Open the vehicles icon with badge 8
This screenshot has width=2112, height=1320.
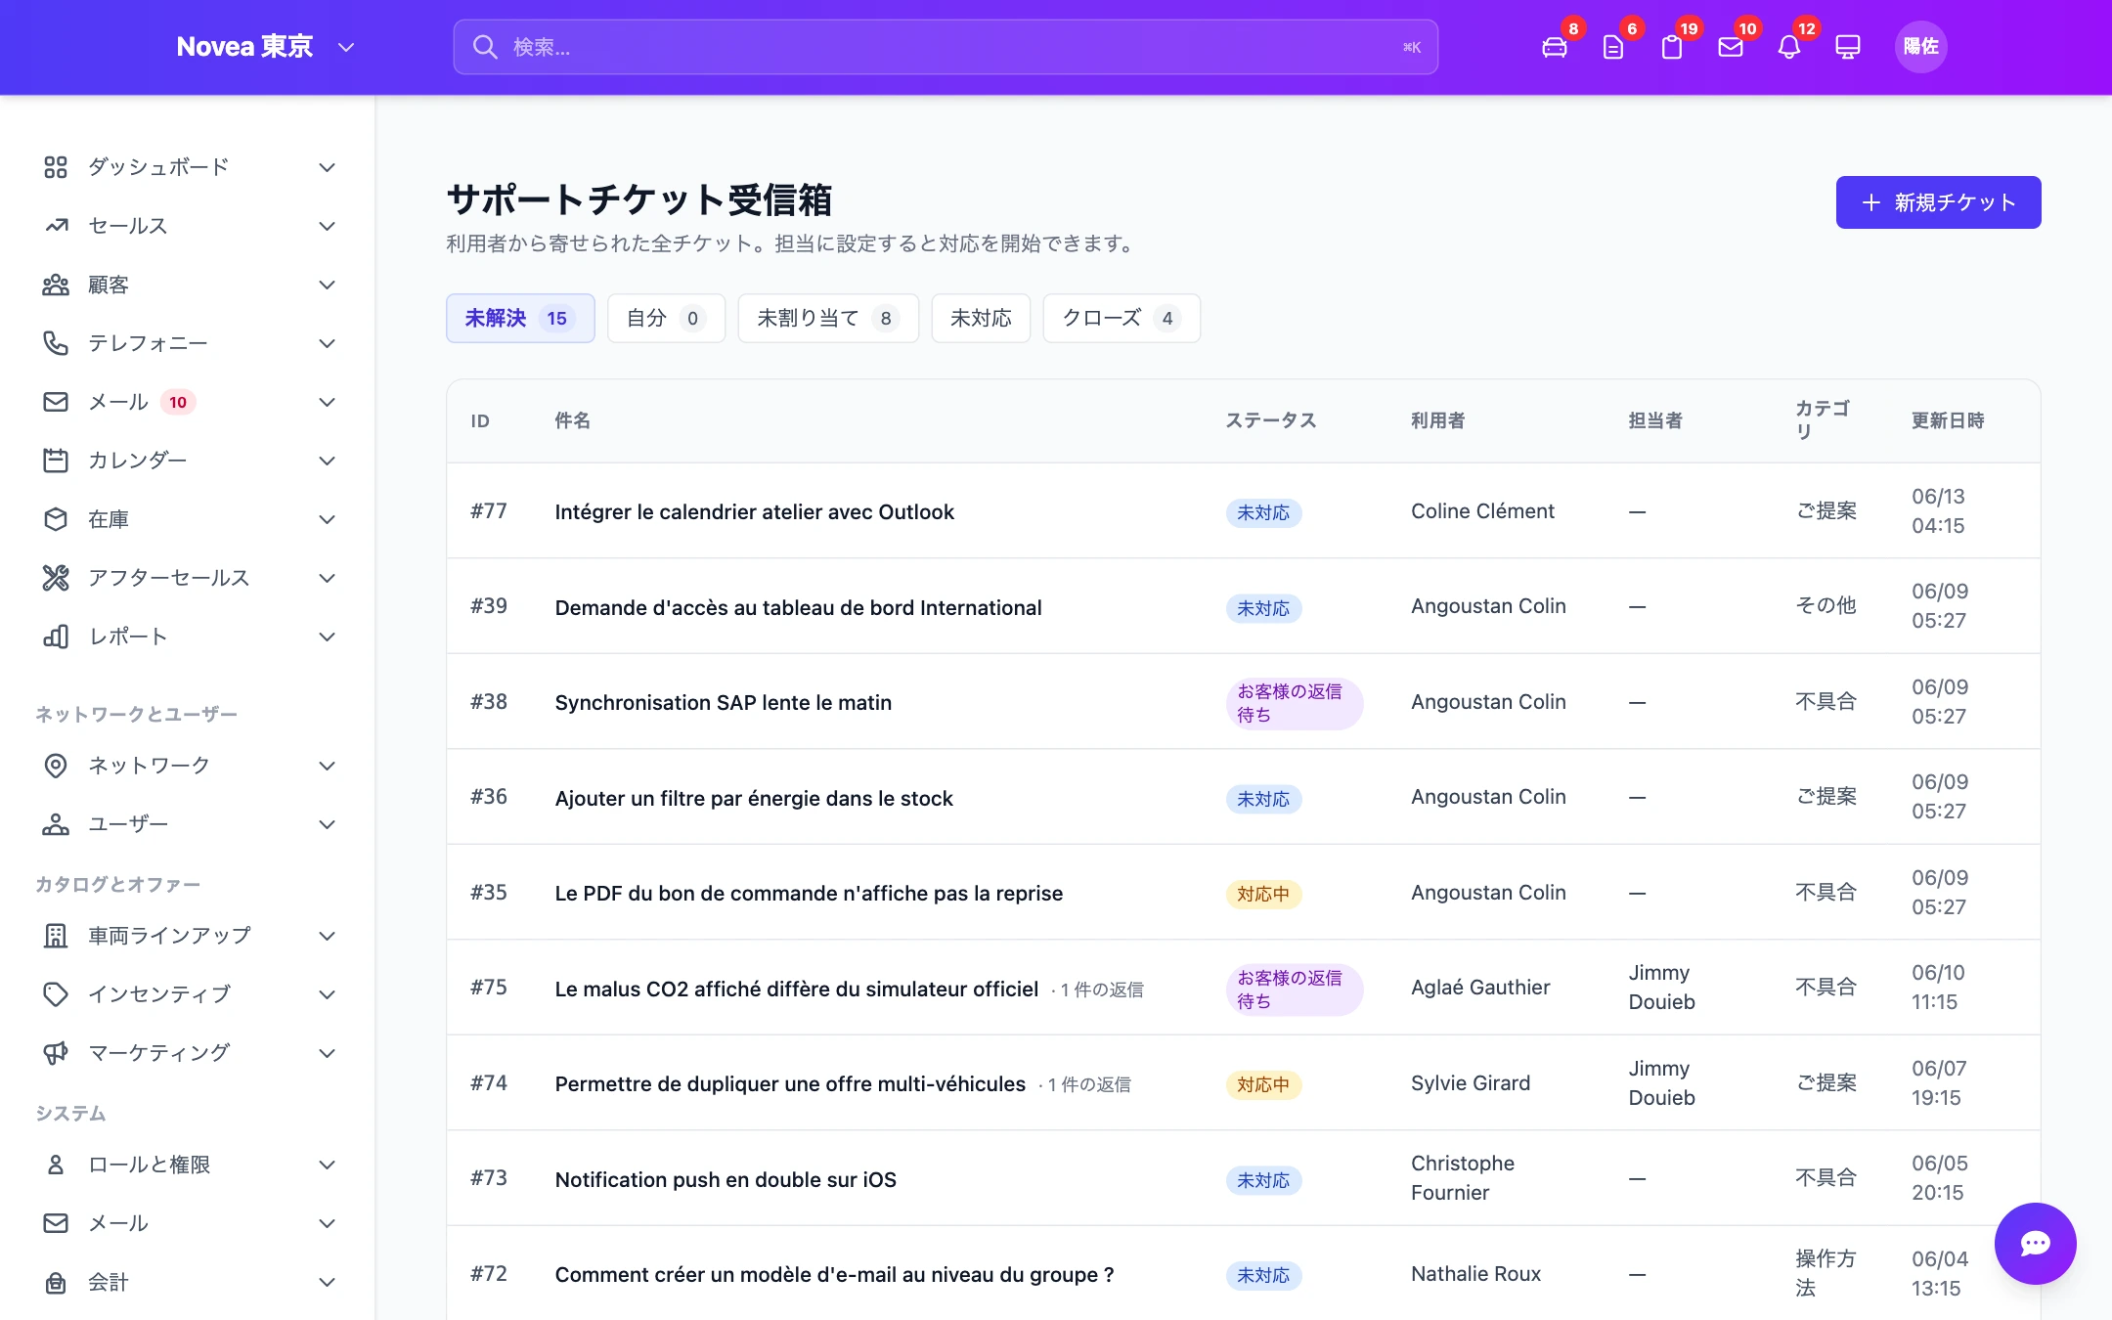[1555, 47]
